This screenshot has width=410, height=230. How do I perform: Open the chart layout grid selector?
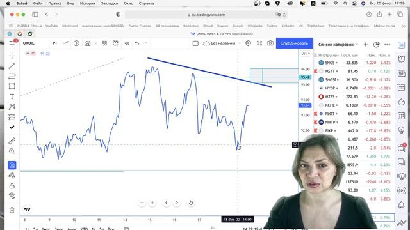coord(104,43)
